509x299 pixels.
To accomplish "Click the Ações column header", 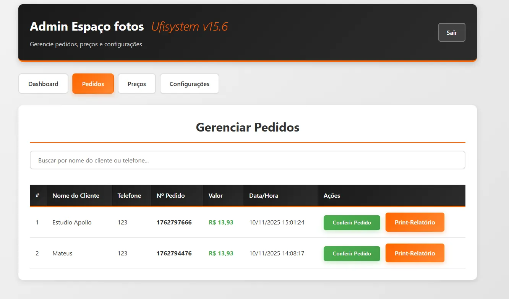I will click(332, 196).
